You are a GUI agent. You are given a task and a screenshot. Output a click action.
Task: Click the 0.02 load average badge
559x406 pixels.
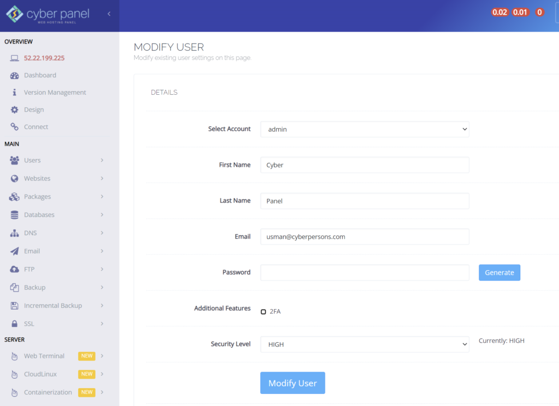pyautogui.click(x=499, y=13)
